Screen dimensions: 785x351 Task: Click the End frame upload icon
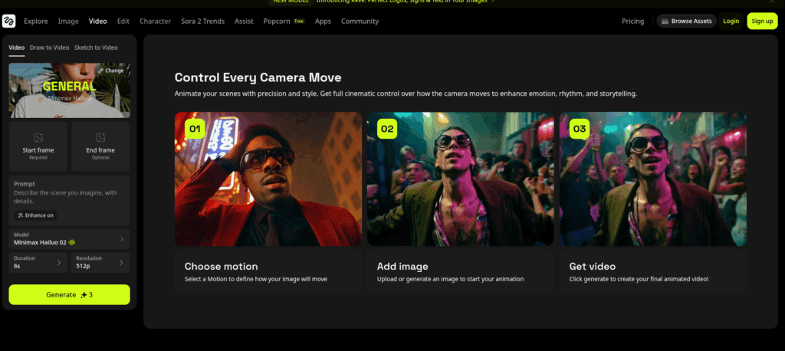(x=100, y=137)
